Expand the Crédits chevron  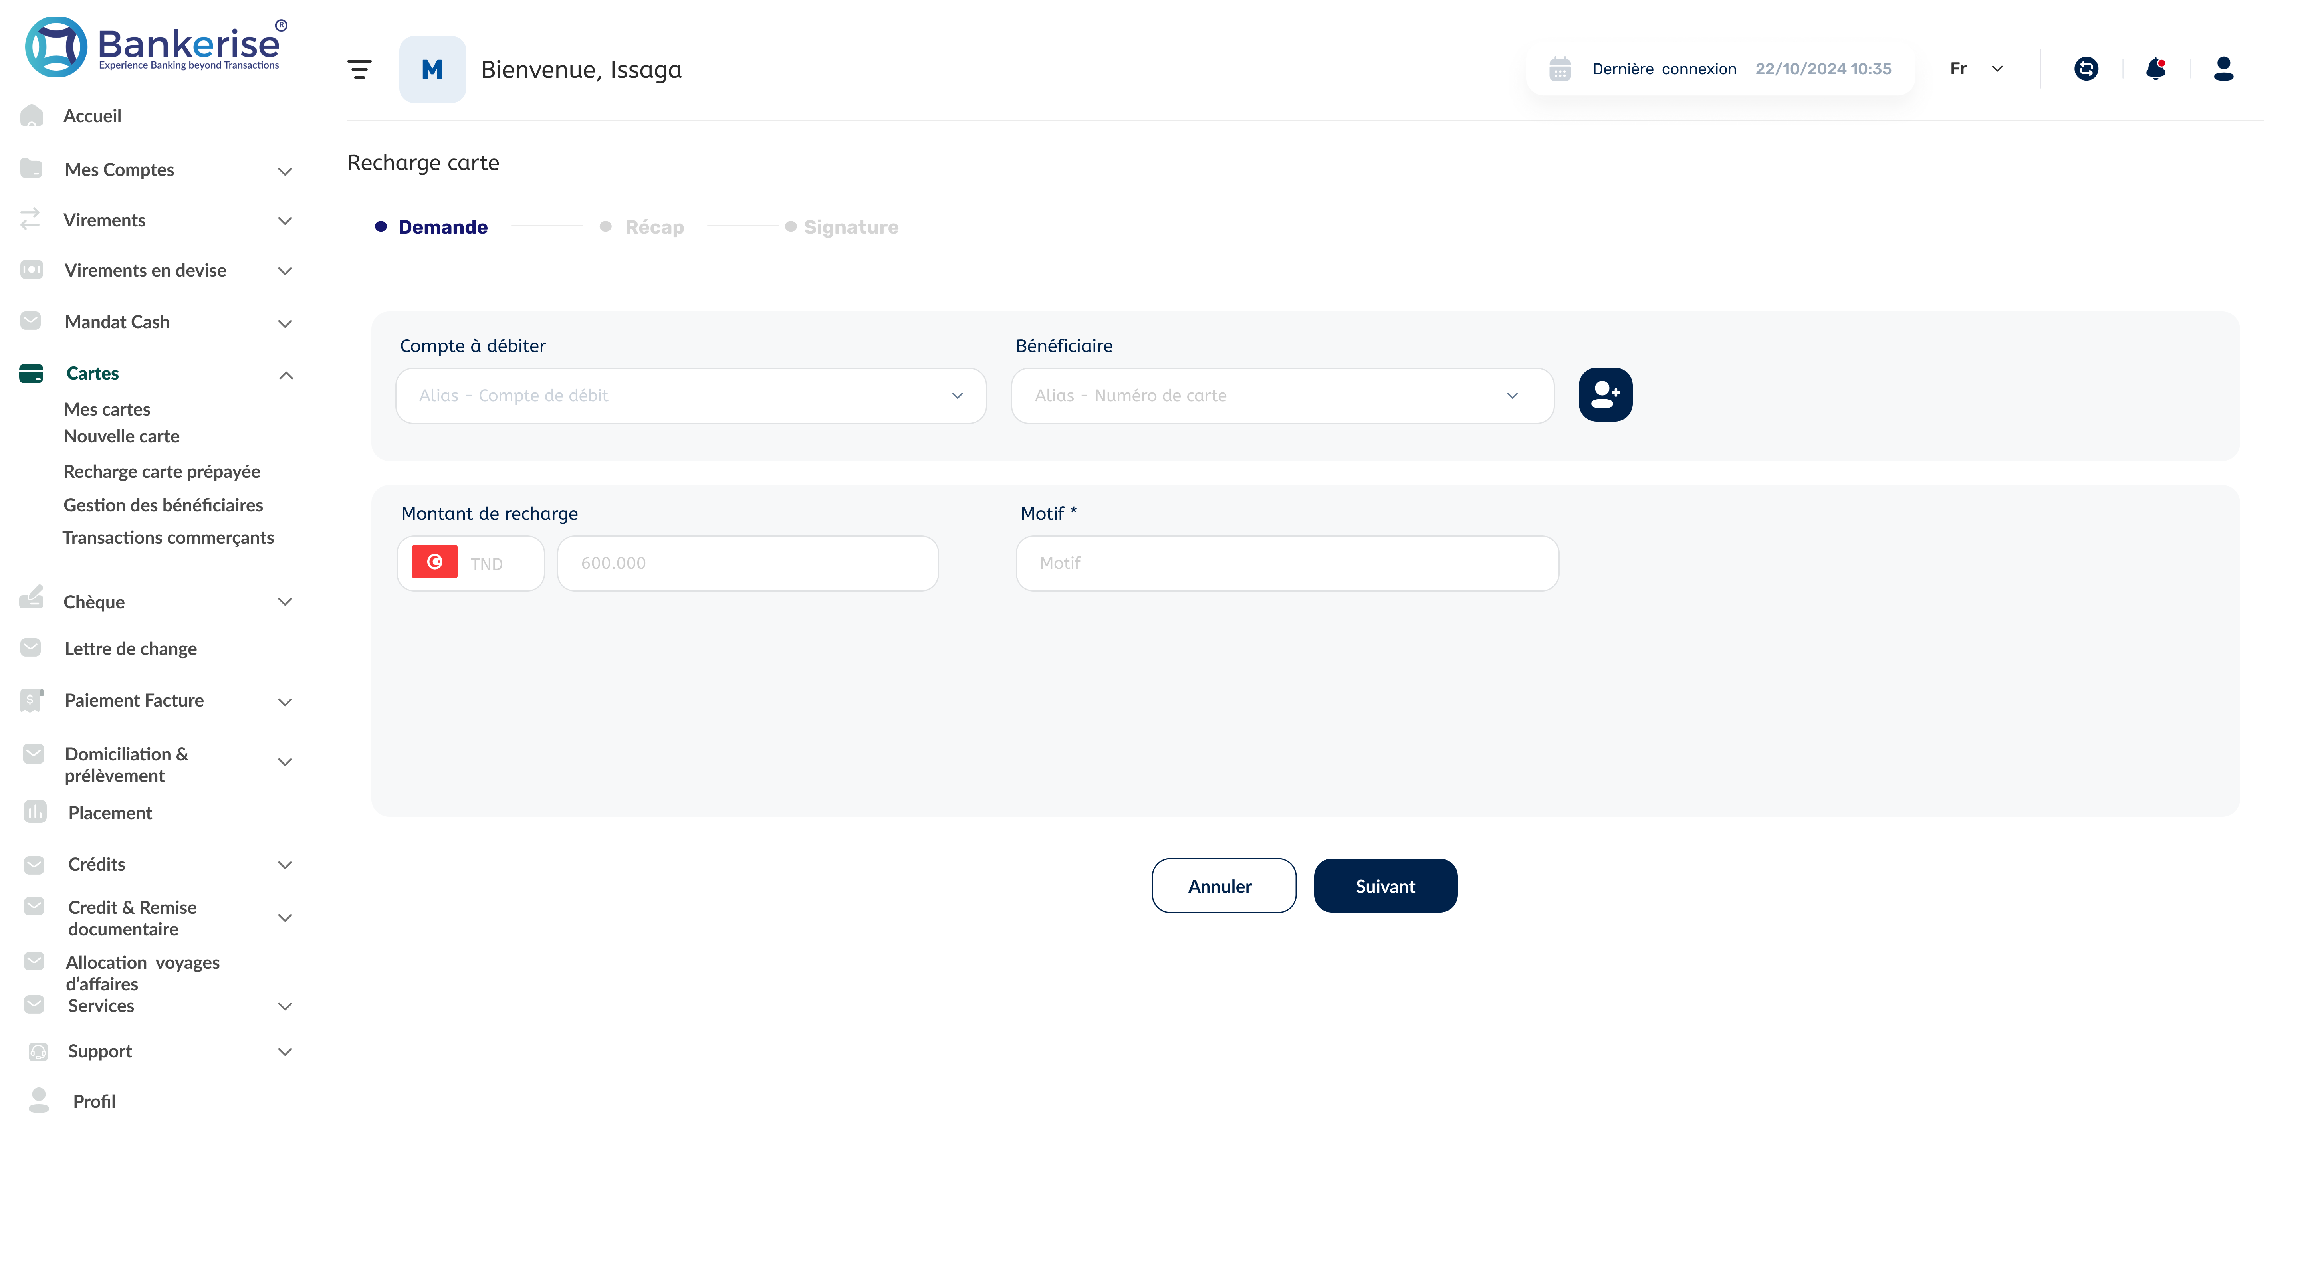pos(285,865)
